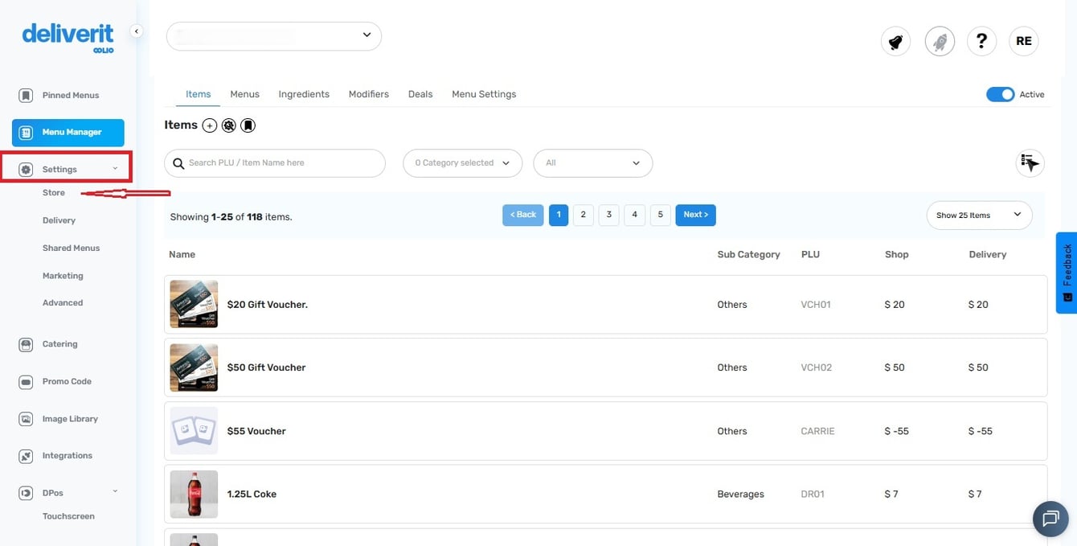Click the Menu Manager icon
This screenshot has height=546, width=1077.
26,133
